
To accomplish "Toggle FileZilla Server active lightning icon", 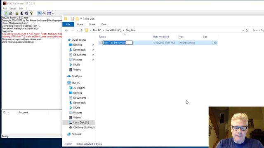I will point(6,13).
